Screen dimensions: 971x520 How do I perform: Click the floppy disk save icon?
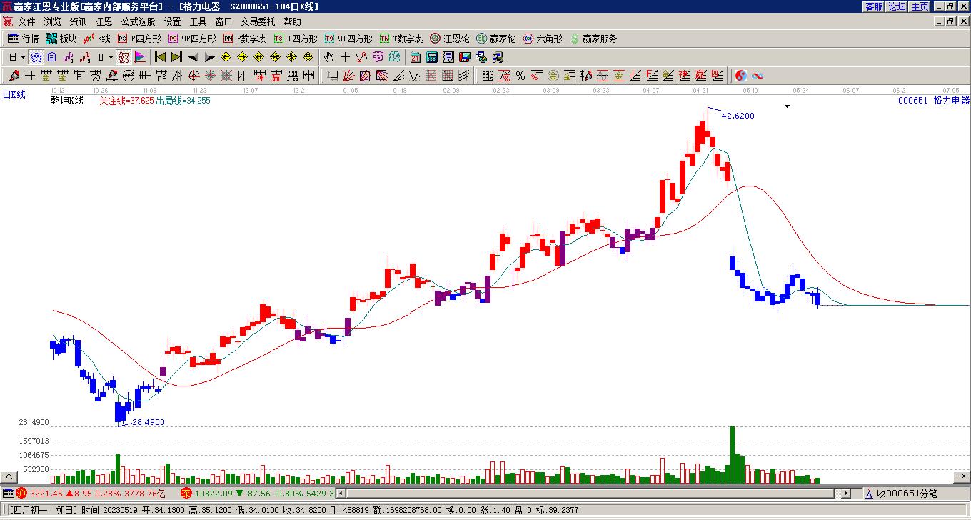click(x=465, y=57)
